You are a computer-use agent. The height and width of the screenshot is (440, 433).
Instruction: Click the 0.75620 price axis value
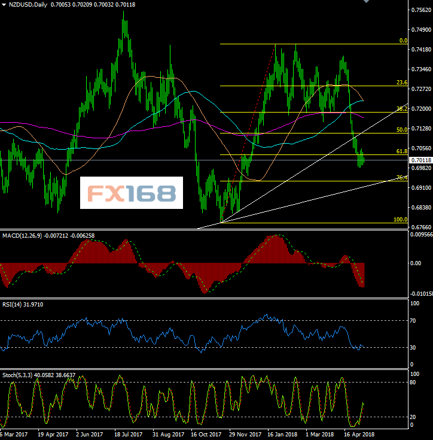click(x=421, y=10)
